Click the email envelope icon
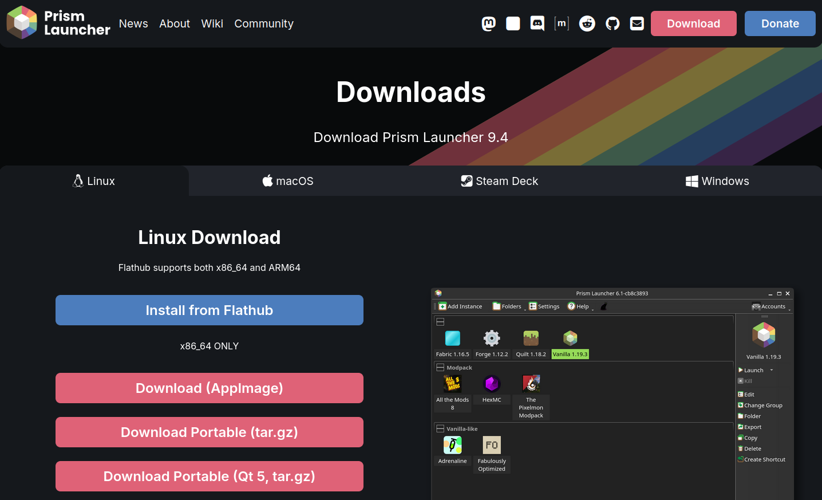Image resolution: width=822 pixels, height=500 pixels. click(637, 23)
